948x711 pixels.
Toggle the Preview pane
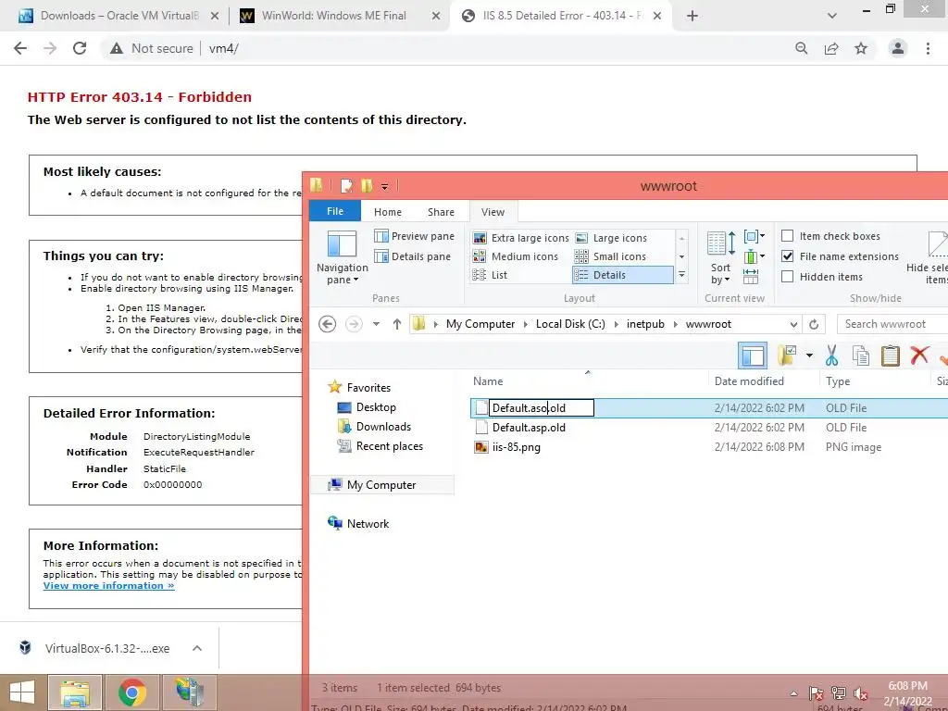click(x=414, y=236)
